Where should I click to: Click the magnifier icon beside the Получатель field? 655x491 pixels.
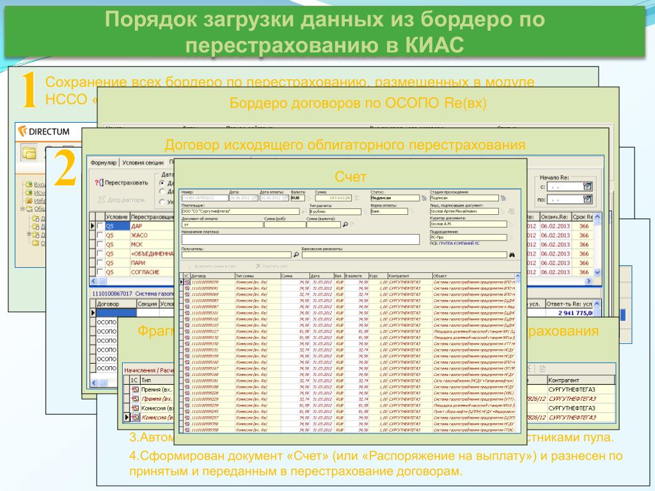pos(296,254)
